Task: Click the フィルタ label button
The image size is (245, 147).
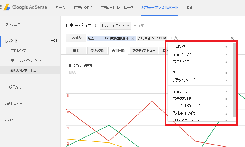Action: tap(76, 38)
